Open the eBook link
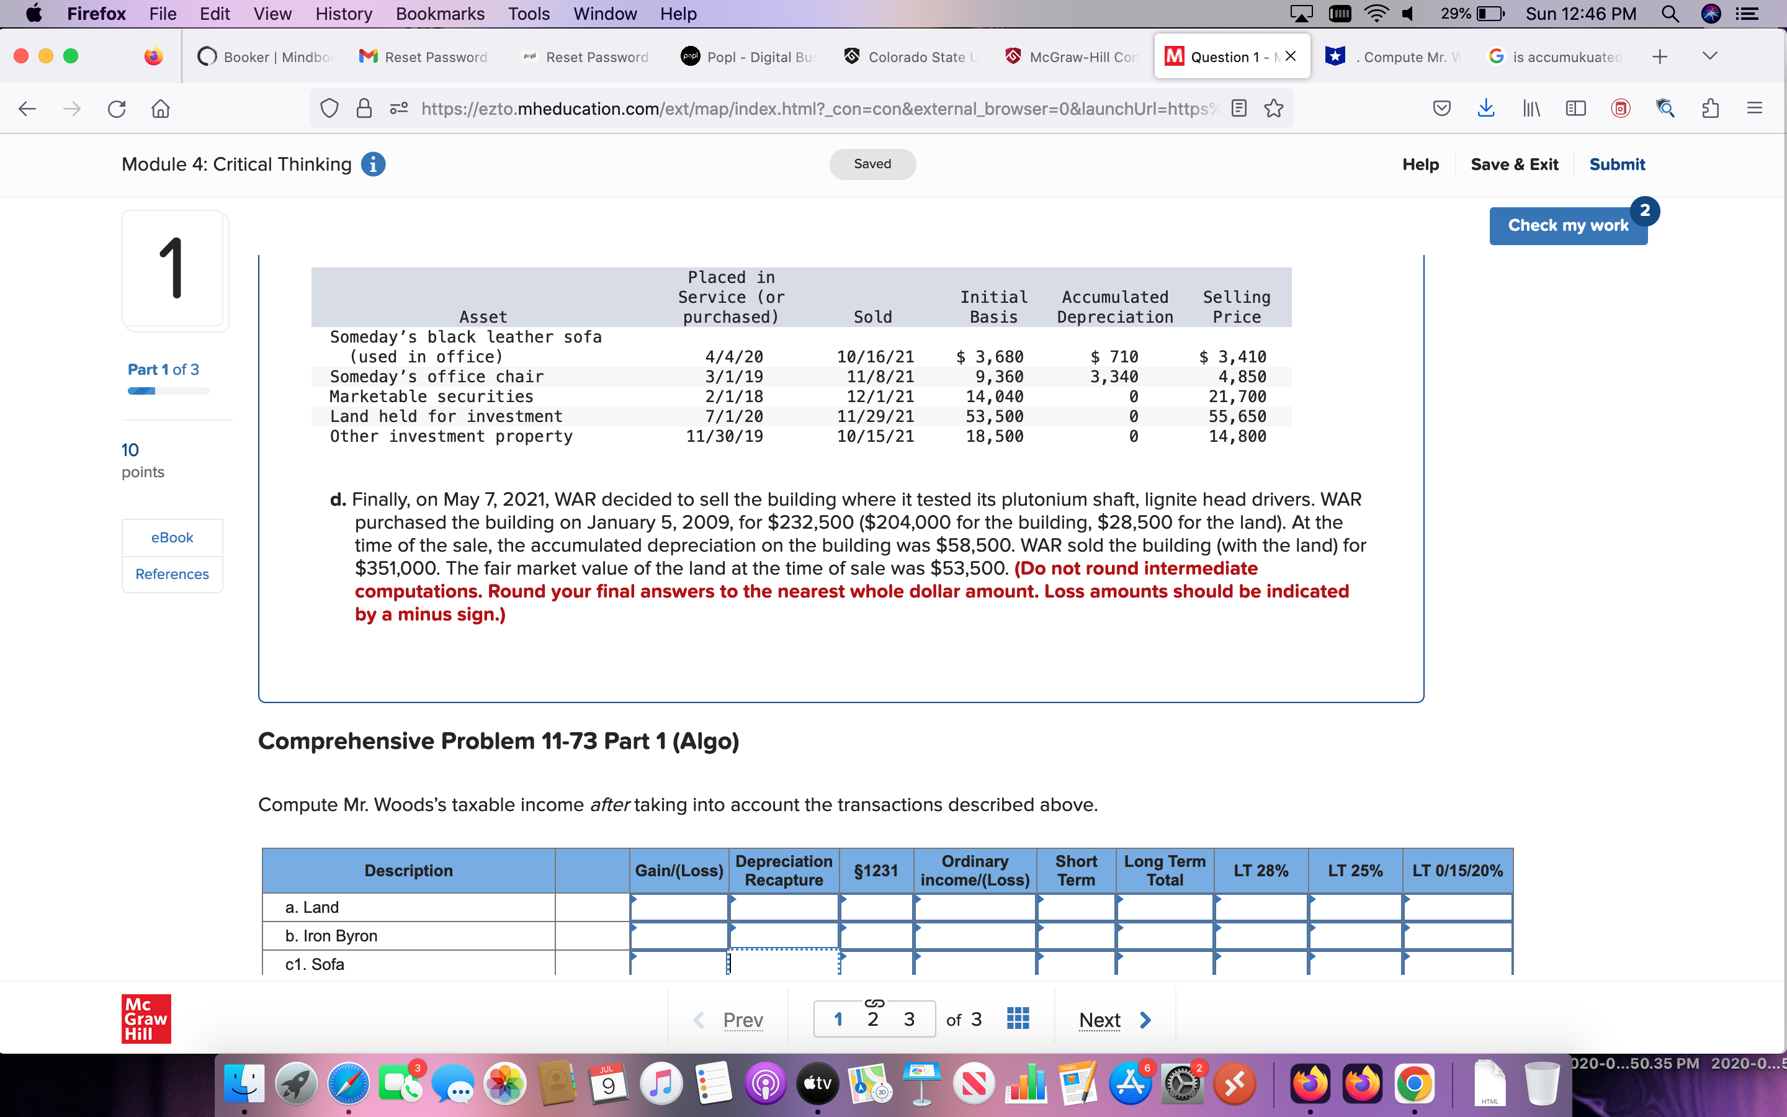Image resolution: width=1787 pixels, height=1117 pixels. [x=172, y=537]
